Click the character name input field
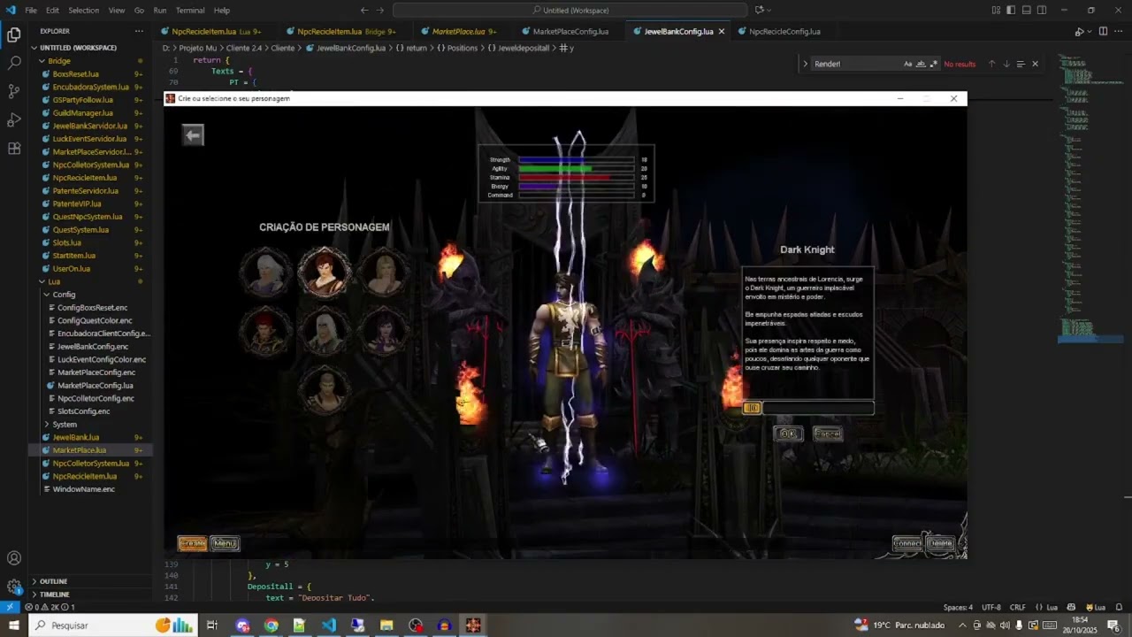 point(817,408)
